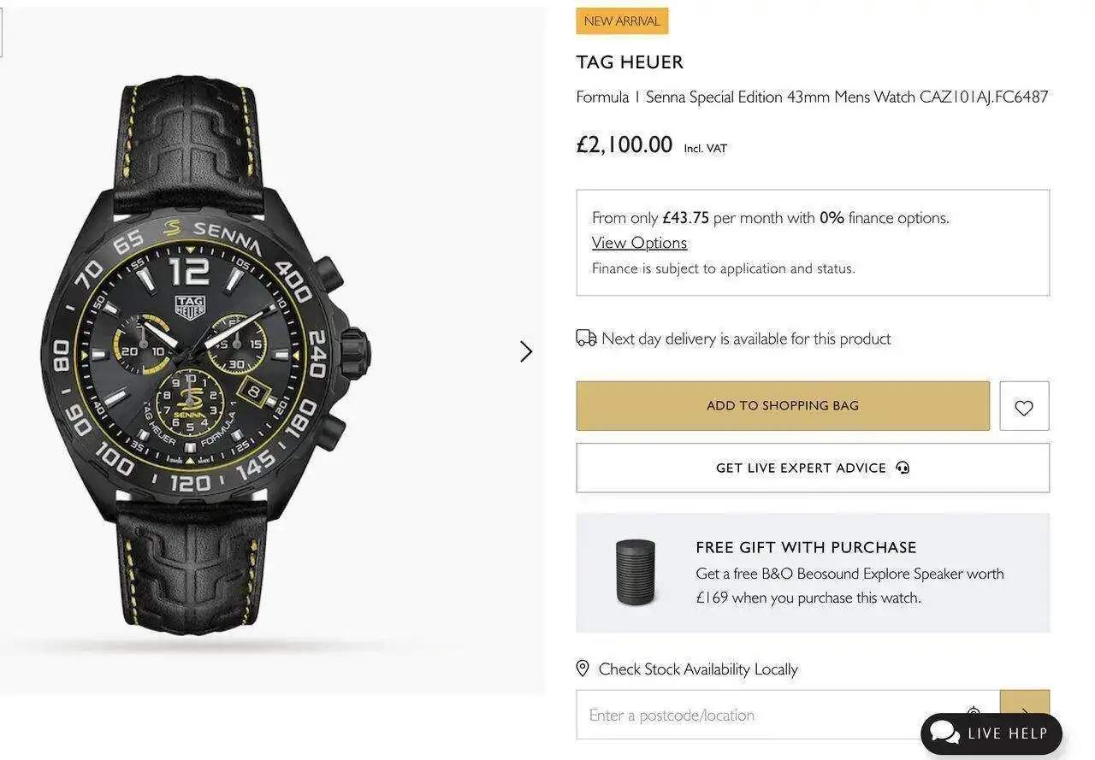Open Get Live Expert Advice
The image size is (1095, 760).
click(813, 468)
